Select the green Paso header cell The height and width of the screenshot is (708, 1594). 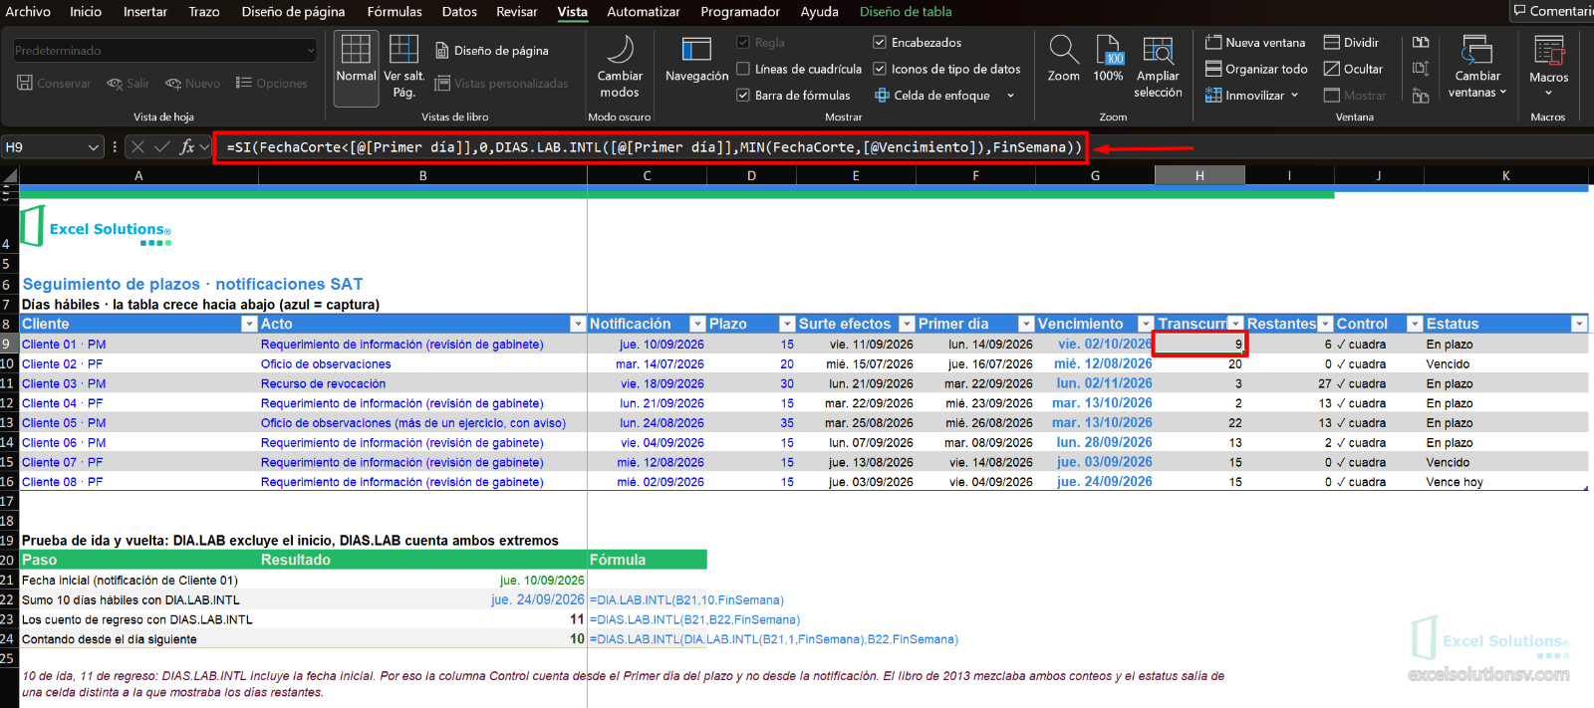138,560
